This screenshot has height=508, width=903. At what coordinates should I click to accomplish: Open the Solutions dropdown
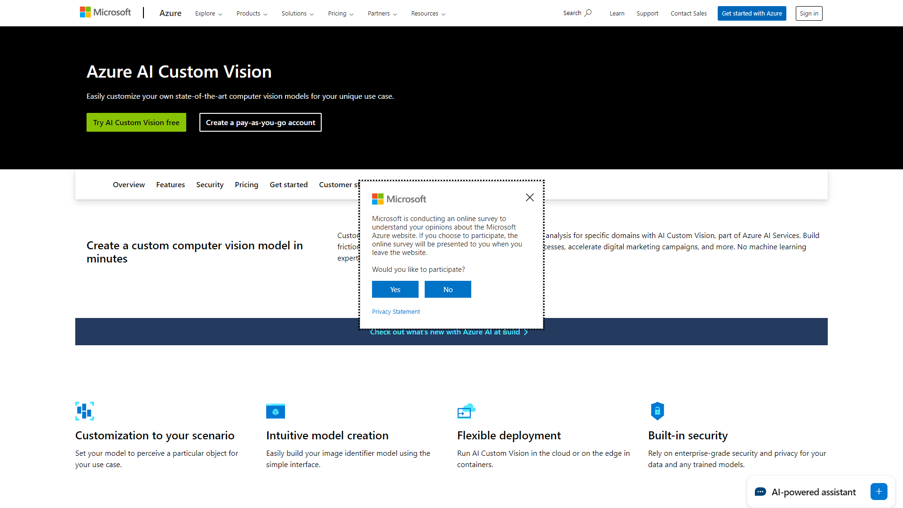tap(298, 14)
